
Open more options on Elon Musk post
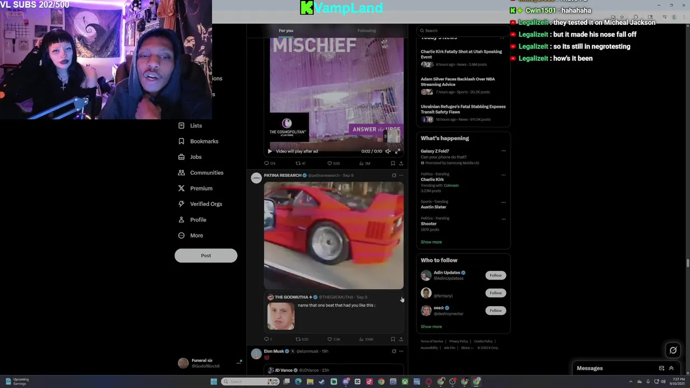[x=401, y=351]
